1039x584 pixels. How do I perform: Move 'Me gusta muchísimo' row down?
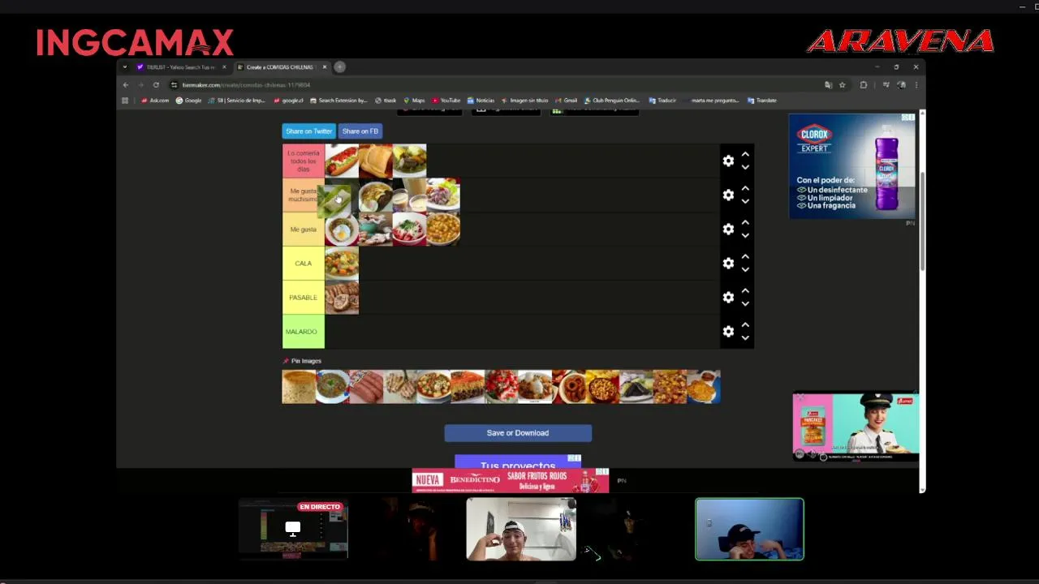point(745,201)
